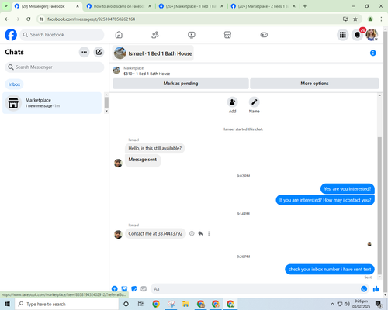This screenshot has height=310, width=388.
Task: Click the address bar URL
Action: pyautogui.click(x=91, y=19)
